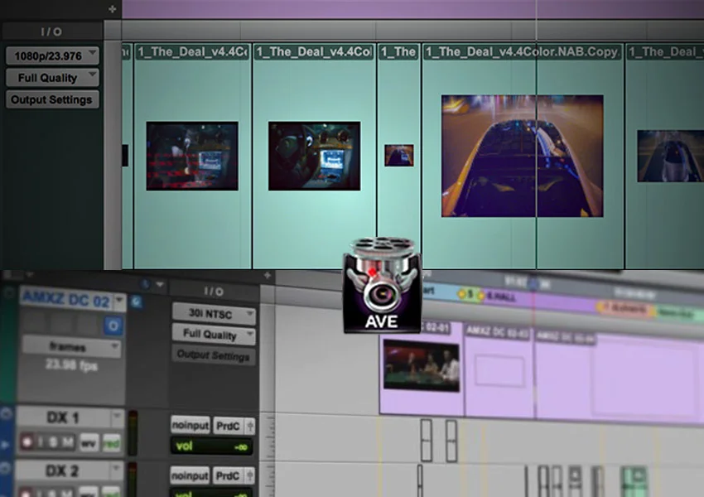This screenshot has height=497, width=704.
Task: Click the narrow 1_The clip label
Action: click(398, 52)
